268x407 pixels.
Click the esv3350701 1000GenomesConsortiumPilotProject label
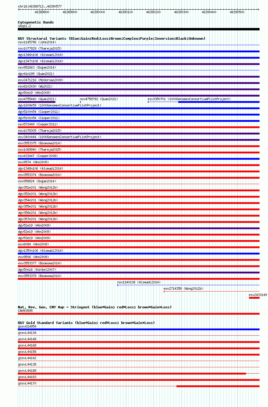(189, 99)
